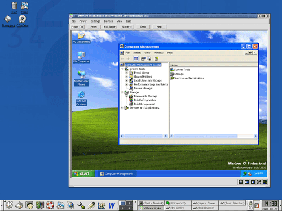This screenshot has width=282, height=211.
Task: Open the CD-Drive desktop icon
Action: (23, 21)
